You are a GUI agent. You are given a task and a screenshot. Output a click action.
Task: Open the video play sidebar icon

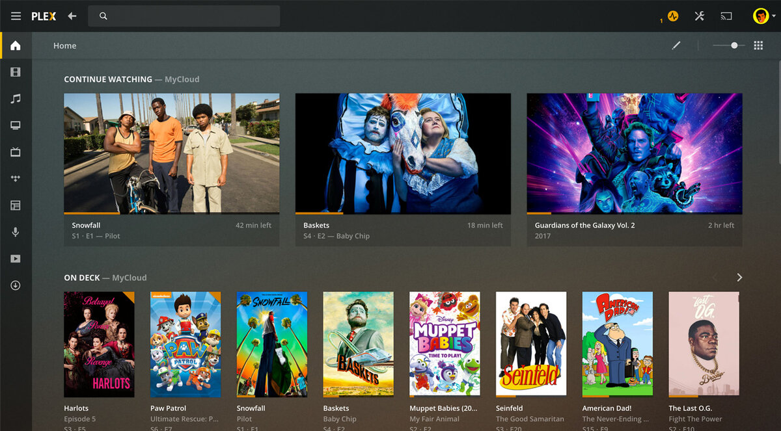tap(16, 259)
